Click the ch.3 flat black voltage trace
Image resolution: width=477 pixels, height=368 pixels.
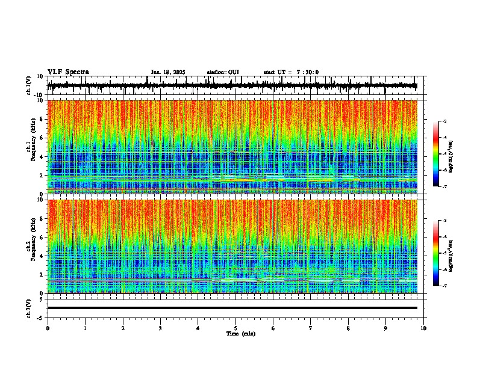pyautogui.click(x=232, y=308)
